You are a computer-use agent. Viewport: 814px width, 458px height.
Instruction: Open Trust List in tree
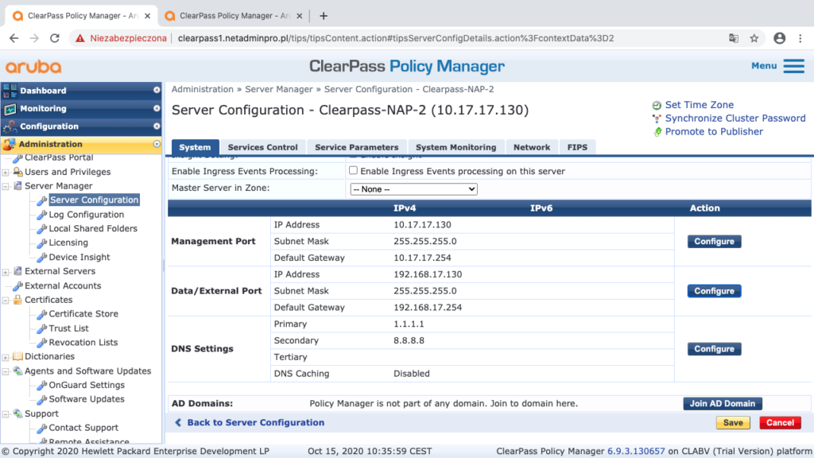[68, 328]
